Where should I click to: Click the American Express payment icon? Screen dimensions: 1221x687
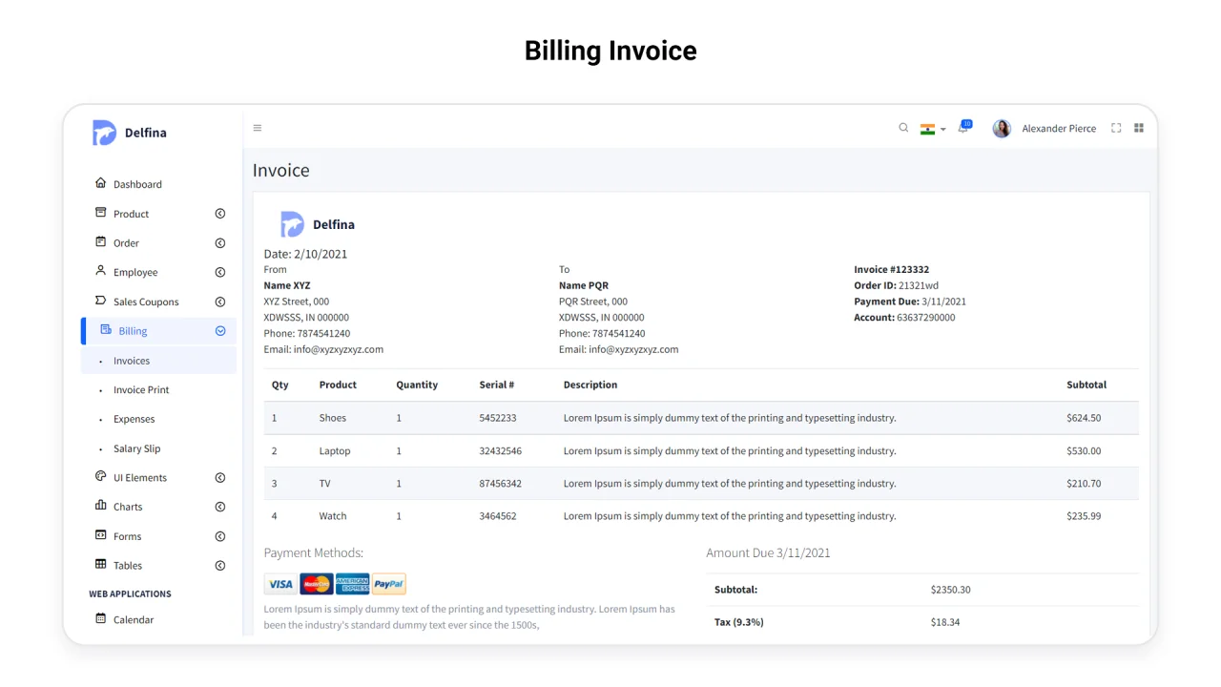(352, 584)
